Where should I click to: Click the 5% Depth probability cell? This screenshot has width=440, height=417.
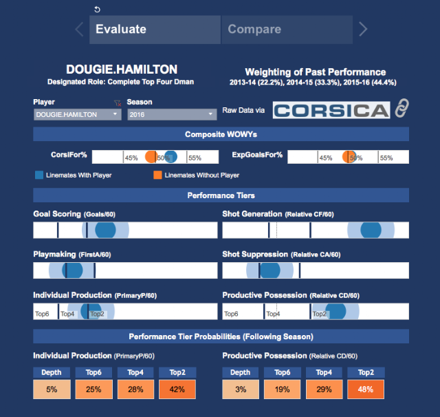[x=52, y=389]
